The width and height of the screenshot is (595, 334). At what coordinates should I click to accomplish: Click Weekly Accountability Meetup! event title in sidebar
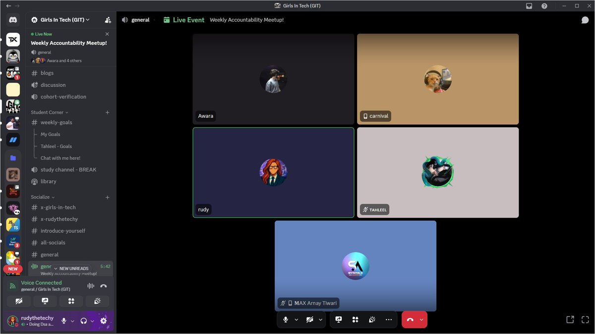pyautogui.click(x=68, y=43)
